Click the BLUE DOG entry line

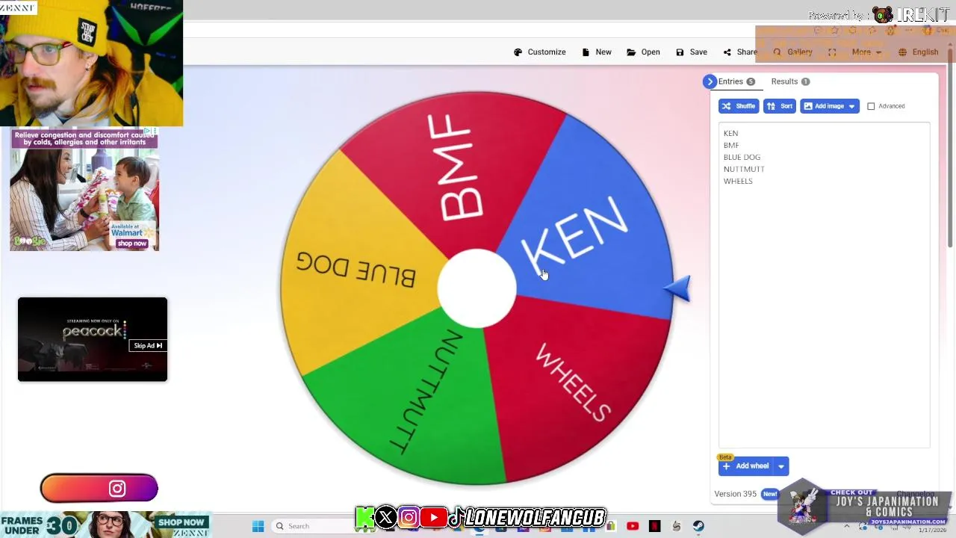click(x=742, y=158)
